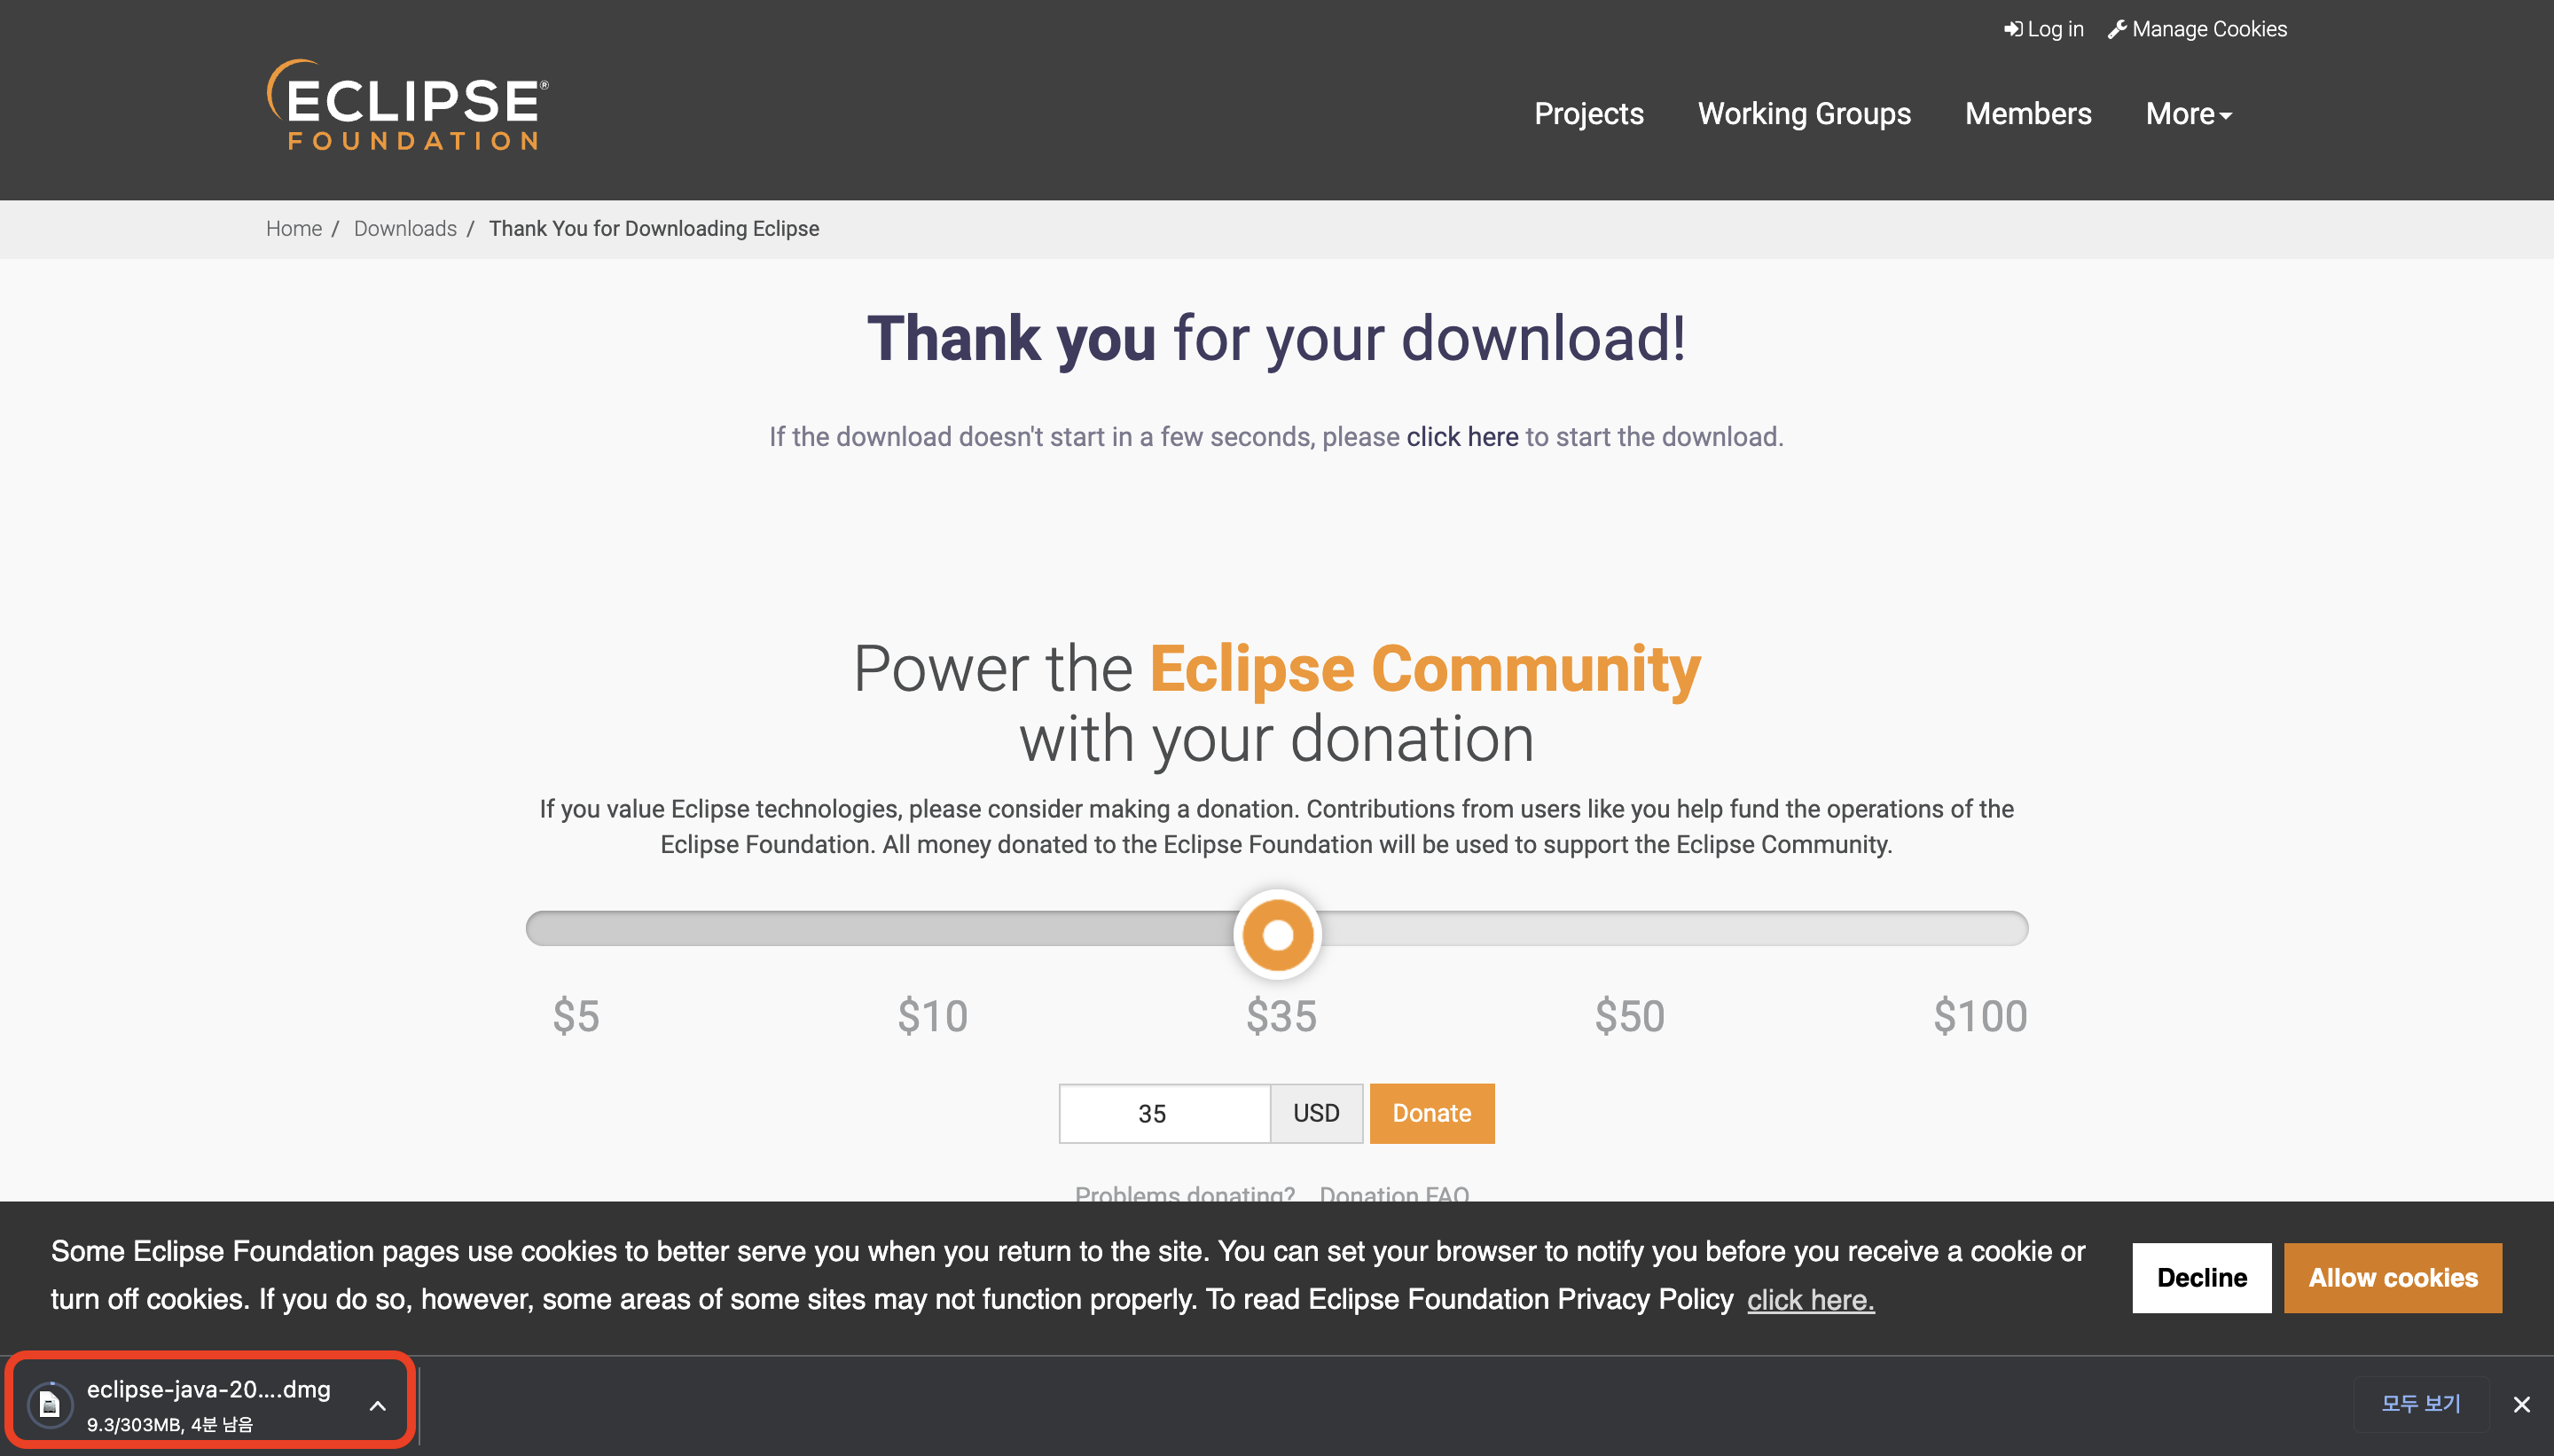Close the downloads bar with X

(x=2521, y=1404)
